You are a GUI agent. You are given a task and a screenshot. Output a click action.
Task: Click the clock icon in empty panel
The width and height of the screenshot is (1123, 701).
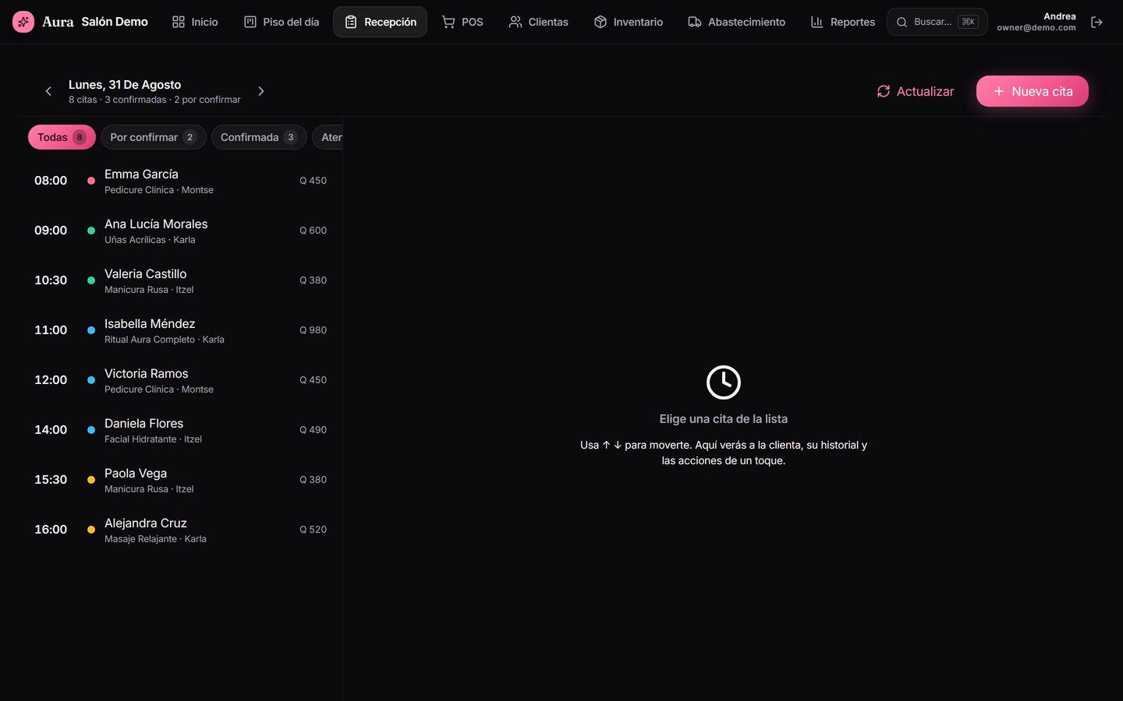724,382
